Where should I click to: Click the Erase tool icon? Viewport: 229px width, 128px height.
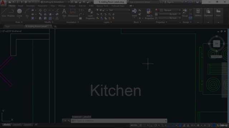pyautogui.click(x=57, y=10)
